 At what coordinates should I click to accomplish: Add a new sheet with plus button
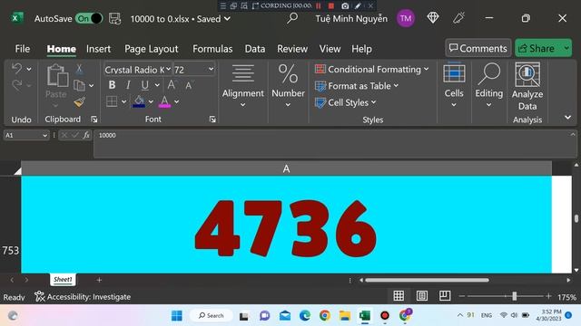tap(99, 280)
